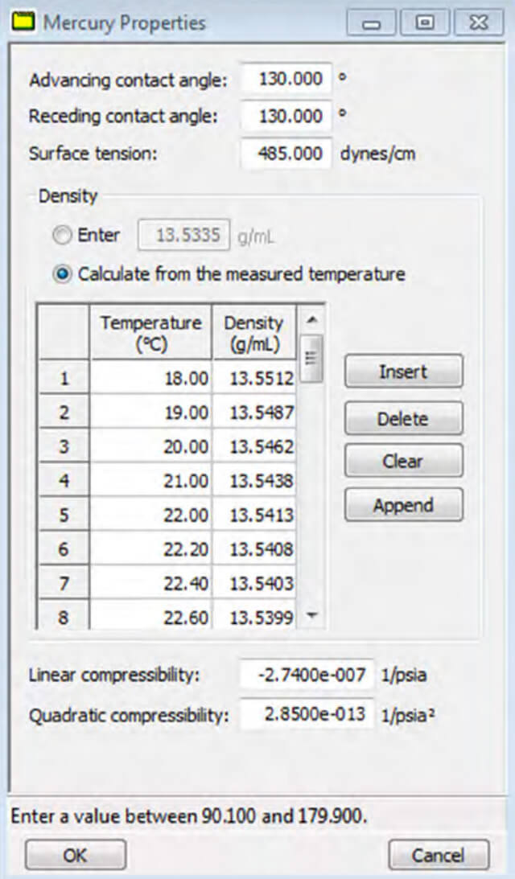
Task: Click the density table scrollbar thumb
Action: tap(311, 358)
